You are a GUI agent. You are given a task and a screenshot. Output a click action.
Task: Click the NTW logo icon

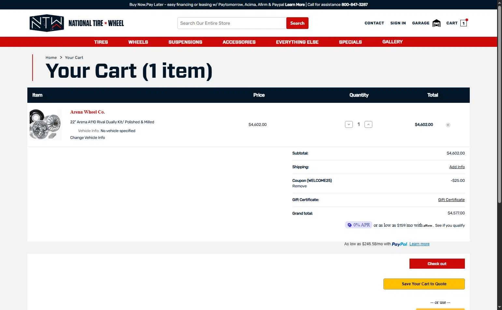pyautogui.click(x=47, y=23)
